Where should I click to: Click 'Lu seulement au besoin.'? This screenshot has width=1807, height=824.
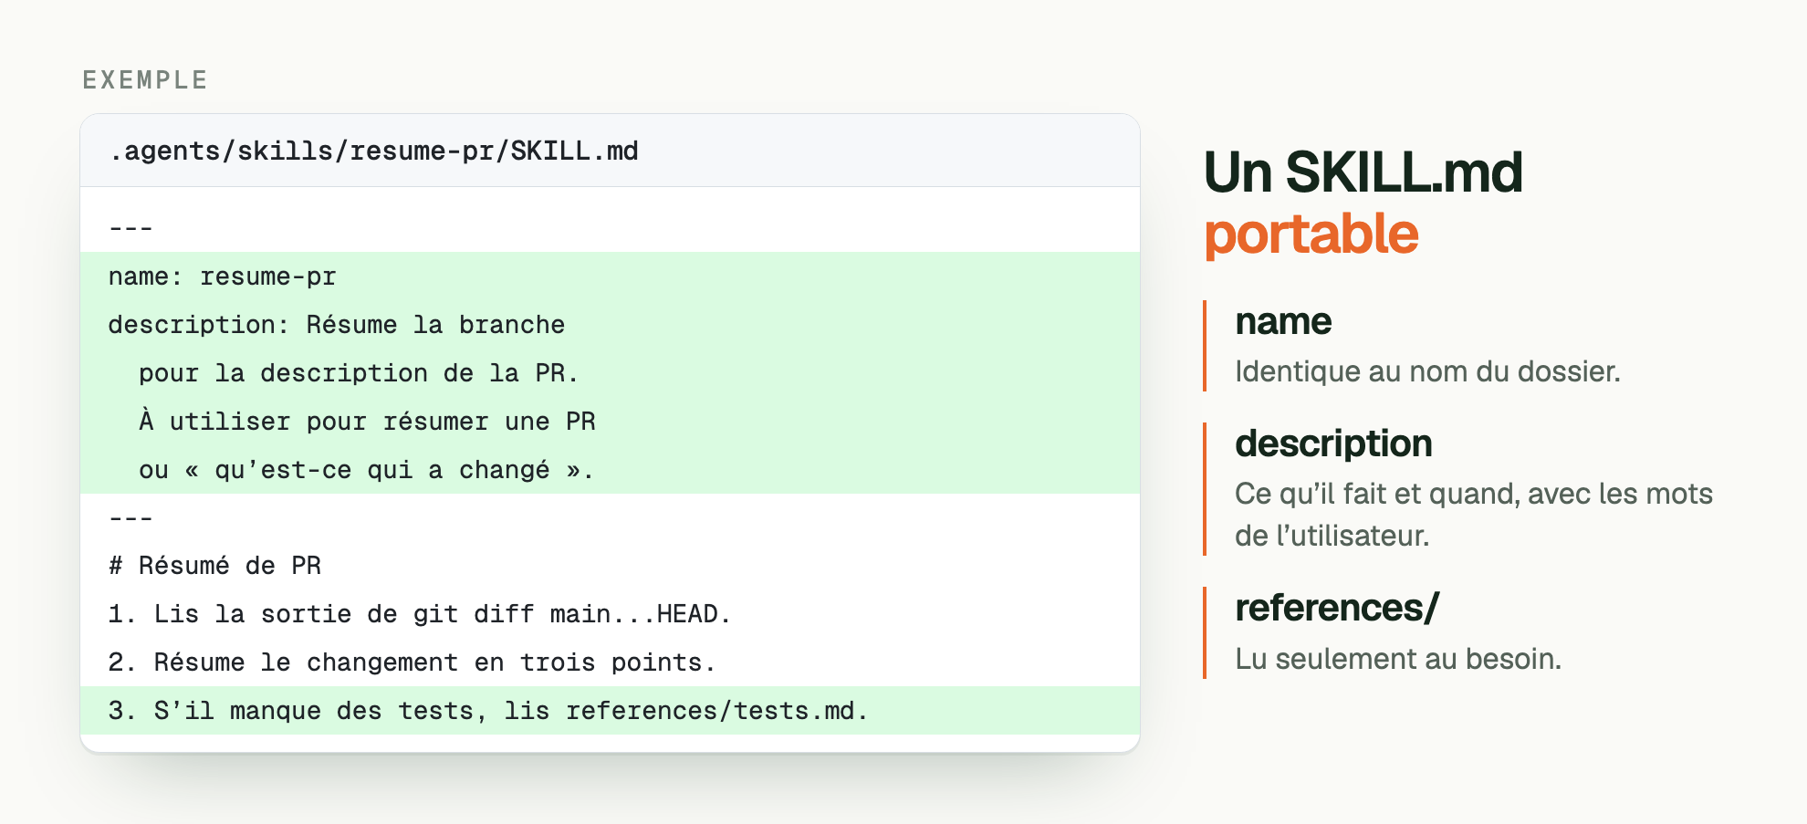coord(1398,659)
